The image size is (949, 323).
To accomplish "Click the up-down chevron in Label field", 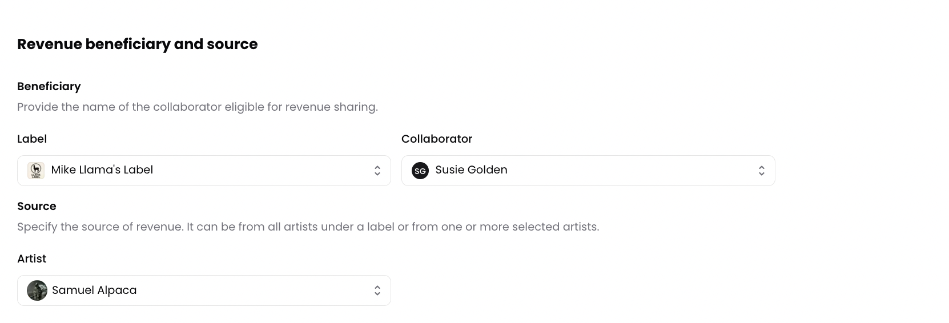I will [x=377, y=171].
